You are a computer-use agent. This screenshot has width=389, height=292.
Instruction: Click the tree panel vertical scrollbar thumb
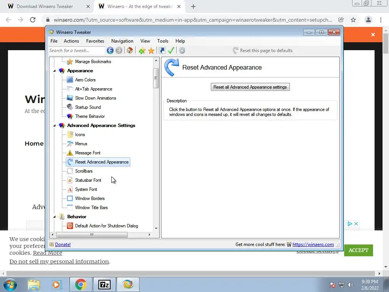coord(156,78)
